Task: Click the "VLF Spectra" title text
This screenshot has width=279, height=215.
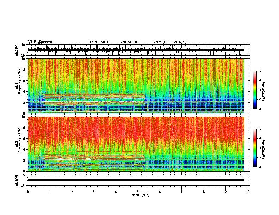Action: click(x=40, y=42)
